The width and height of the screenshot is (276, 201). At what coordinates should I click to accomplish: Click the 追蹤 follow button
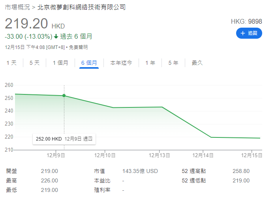(x=249, y=33)
